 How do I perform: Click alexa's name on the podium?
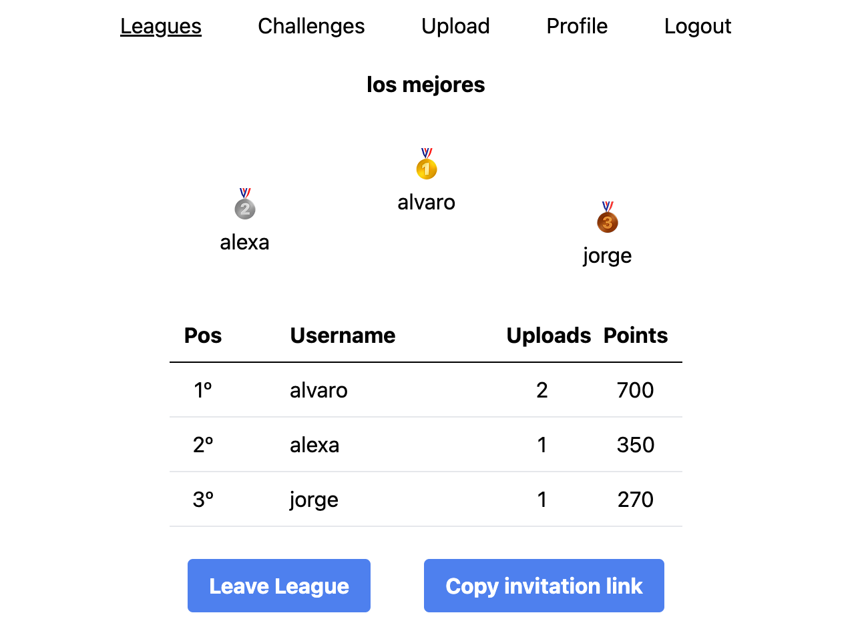tap(244, 242)
